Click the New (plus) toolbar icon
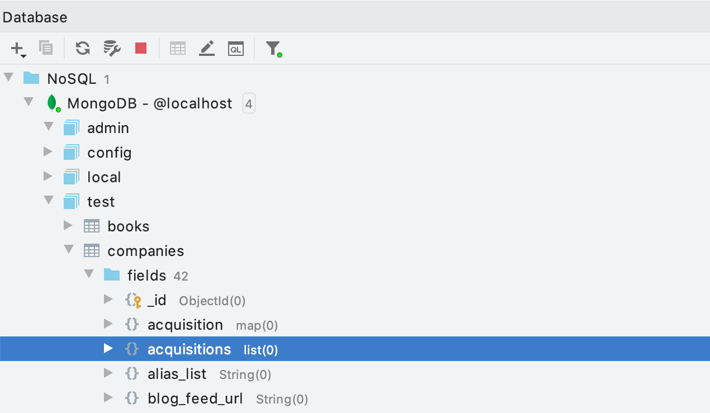The height and width of the screenshot is (413, 710). 18,49
